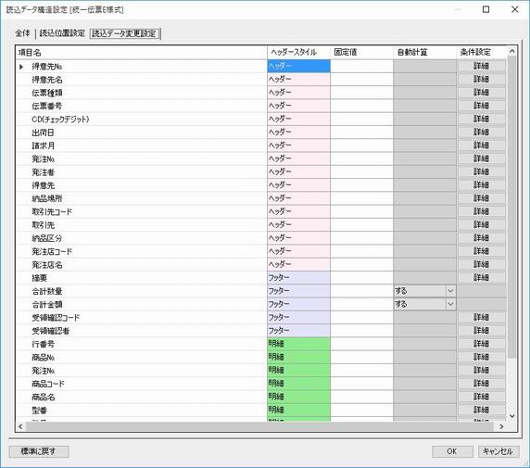Open 詳細 for the 請求月 row
Image resolution: width=530 pixels, height=468 pixels.
click(481, 145)
